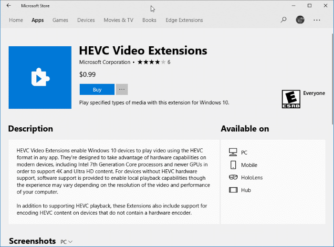Switch to the Books tab

pos(149,20)
